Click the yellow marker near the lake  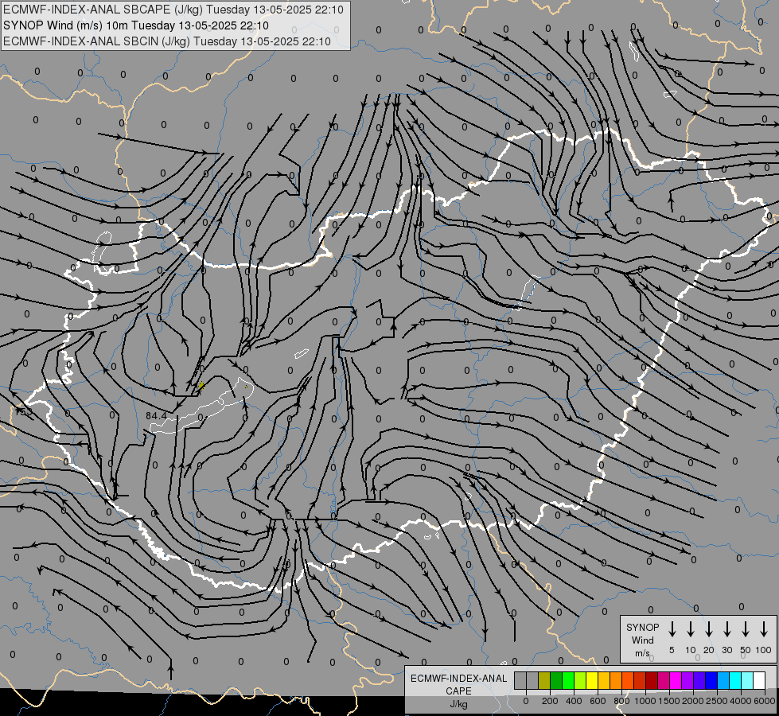(201, 386)
